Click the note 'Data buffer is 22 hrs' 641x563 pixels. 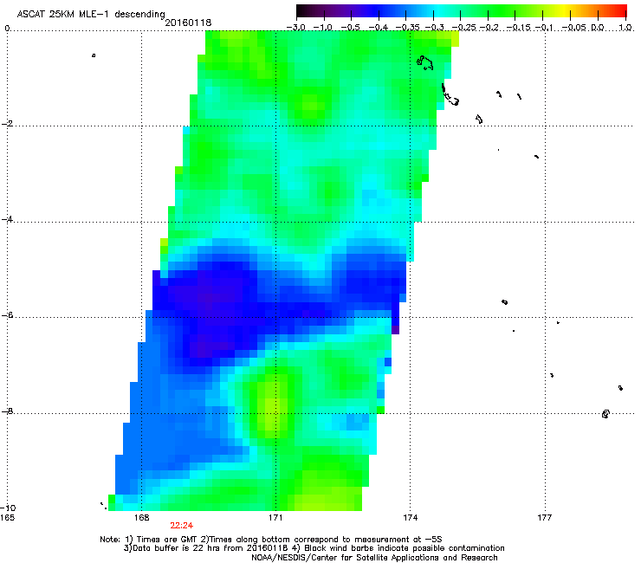click(177, 548)
